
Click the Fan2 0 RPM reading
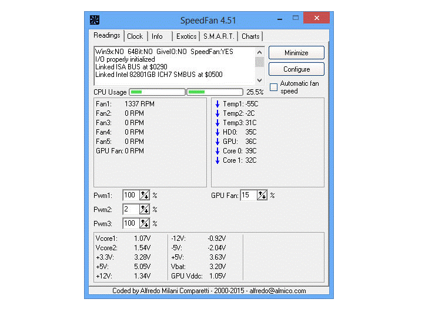click(x=120, y=113)
